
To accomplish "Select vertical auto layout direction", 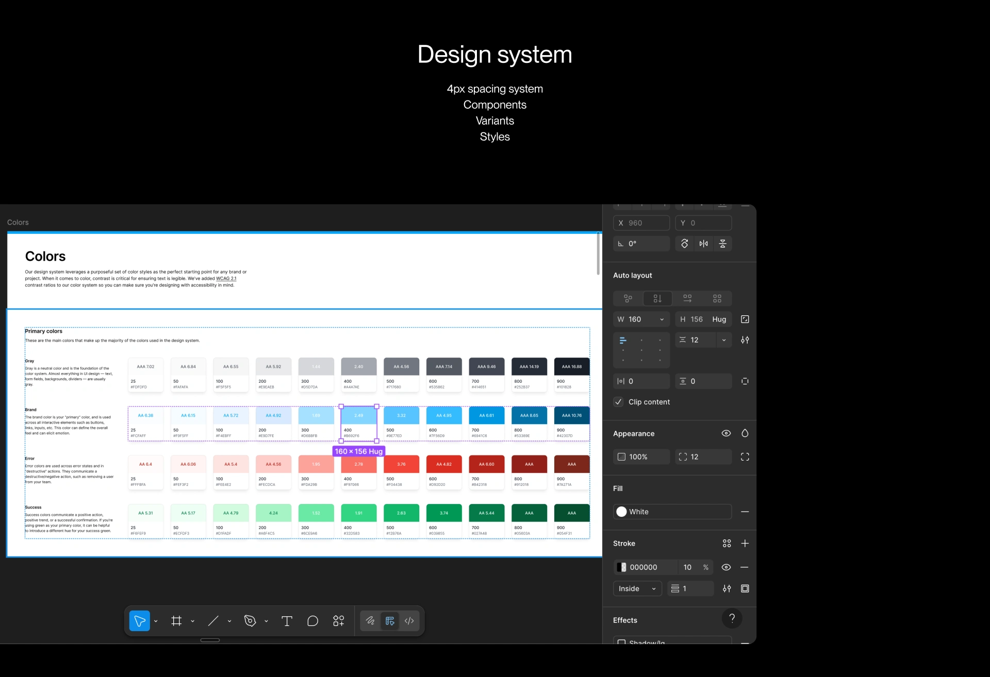I will [657, 298].
